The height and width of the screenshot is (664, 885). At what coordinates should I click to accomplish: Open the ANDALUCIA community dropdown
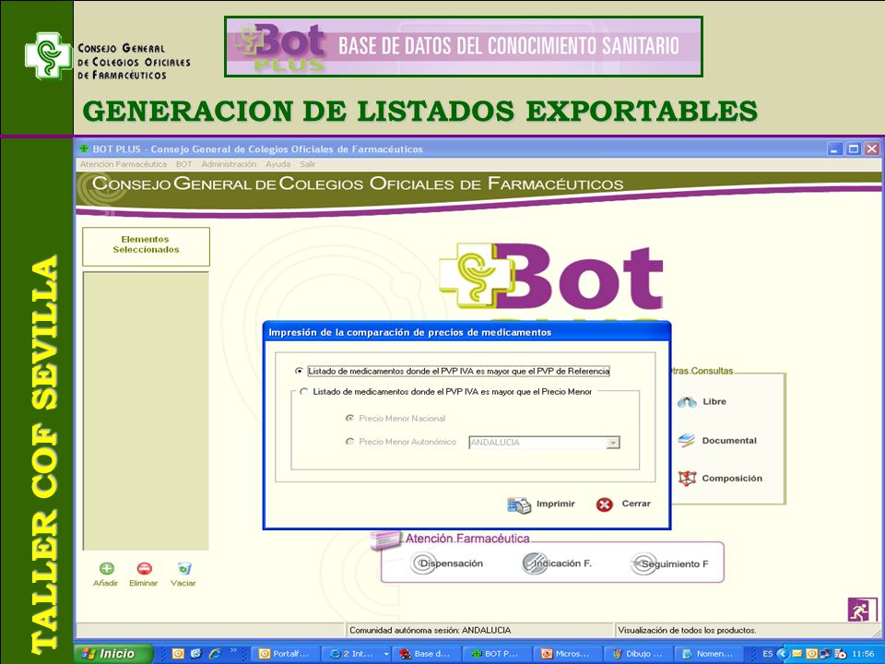coord(613,443)
